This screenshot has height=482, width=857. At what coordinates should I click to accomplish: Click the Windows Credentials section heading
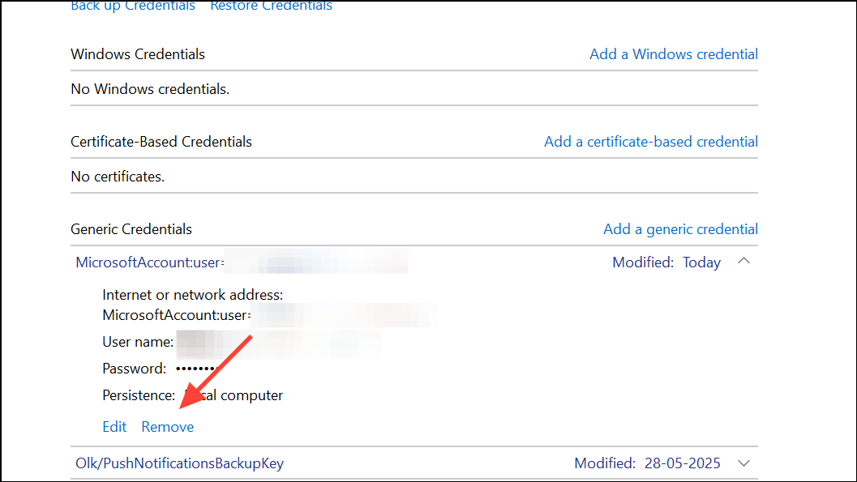click(x=137, y=53)
